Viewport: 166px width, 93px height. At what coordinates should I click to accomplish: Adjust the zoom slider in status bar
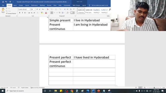(x=154, y=88)
